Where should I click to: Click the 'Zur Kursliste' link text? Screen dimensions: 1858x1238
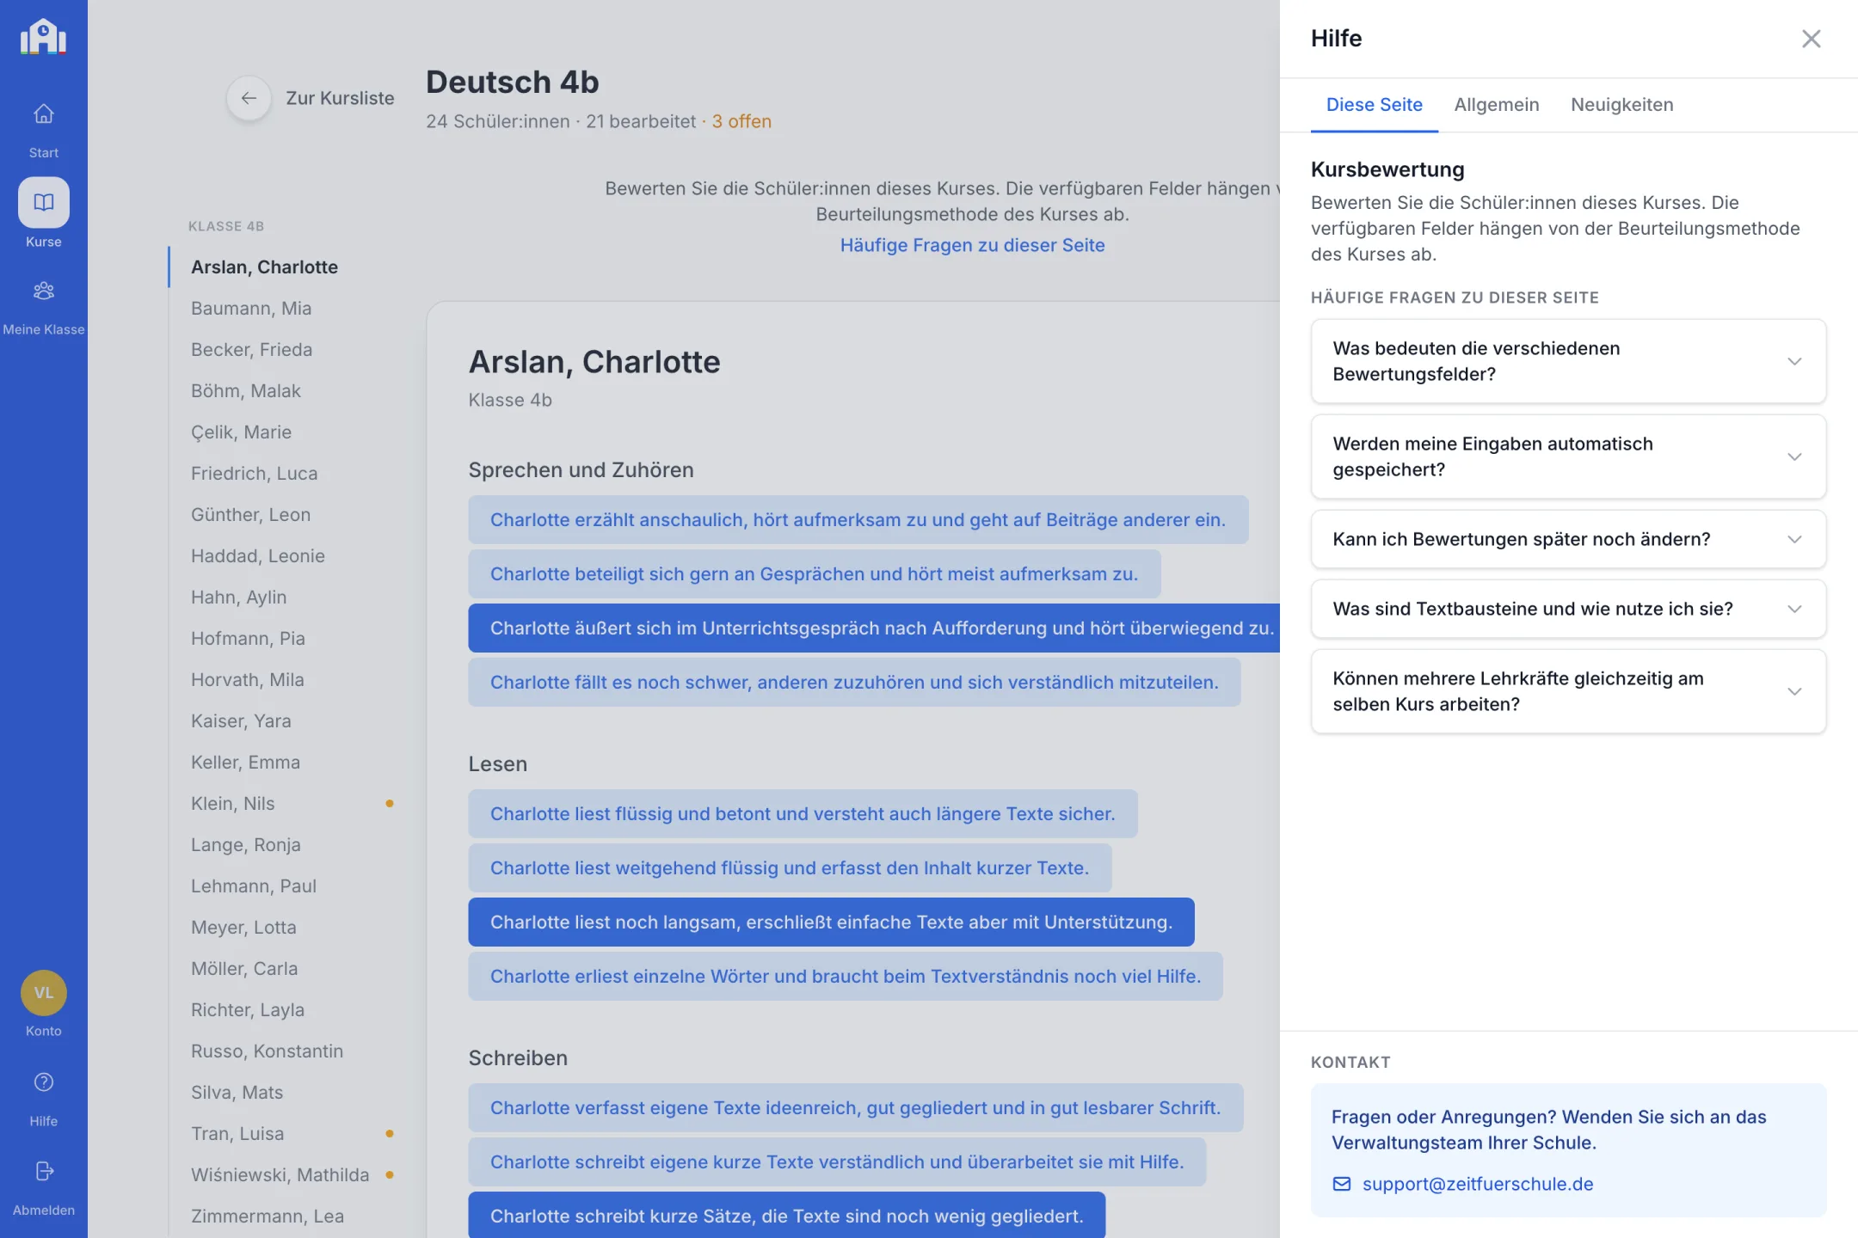340,98
